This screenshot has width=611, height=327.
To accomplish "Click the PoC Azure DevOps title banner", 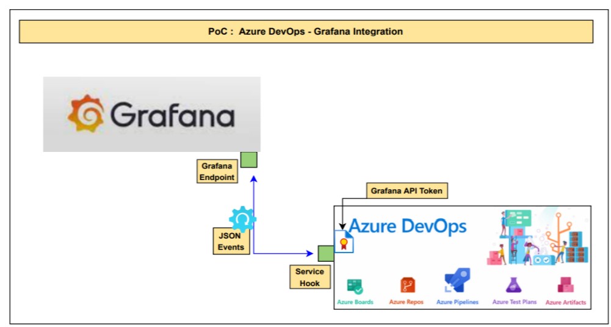I will (306, 32).
